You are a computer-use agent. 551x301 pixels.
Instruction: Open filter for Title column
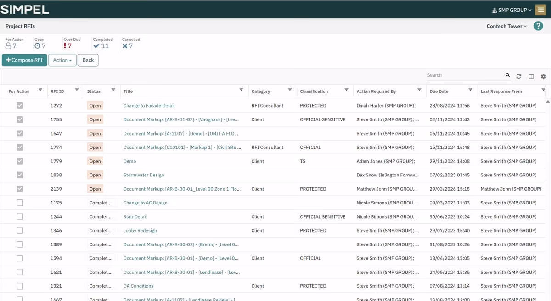click(x=241, y=89)
